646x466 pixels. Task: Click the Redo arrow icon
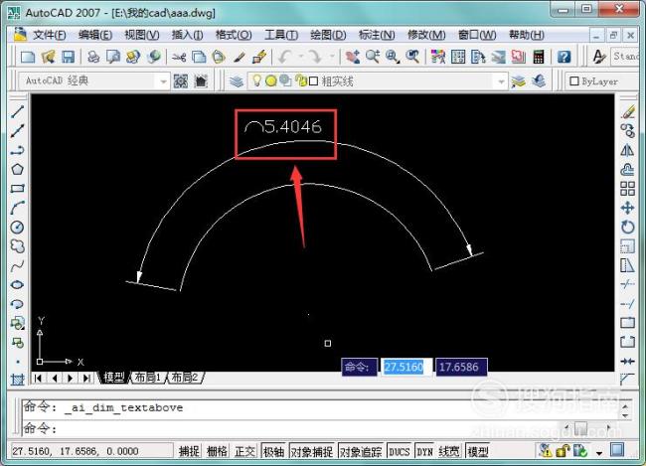point(315,57)
